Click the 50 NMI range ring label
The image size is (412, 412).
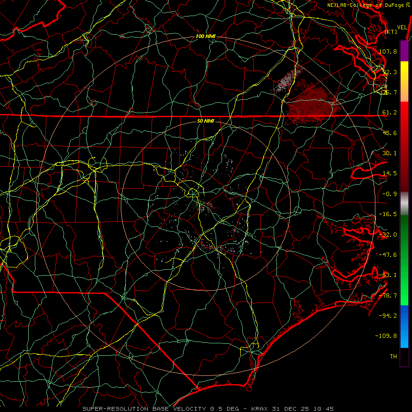click(206, 121)
